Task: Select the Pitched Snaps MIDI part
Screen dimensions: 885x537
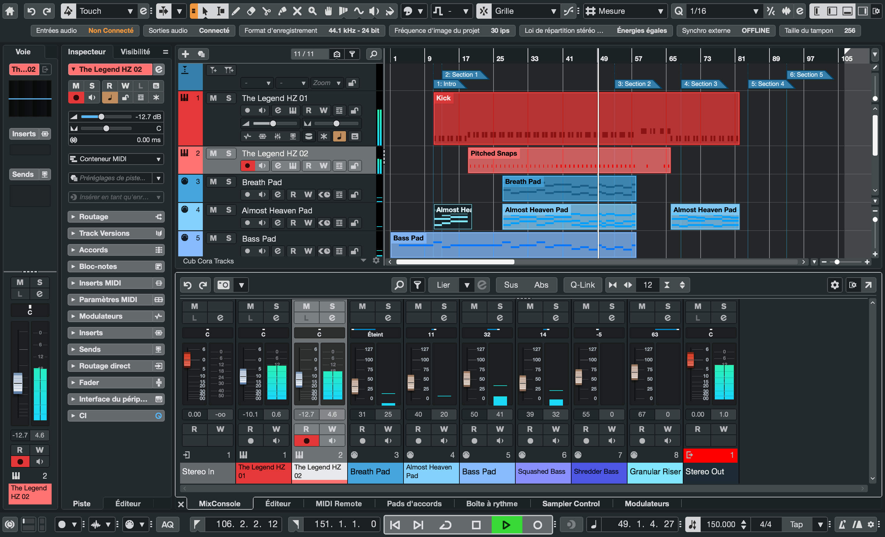Action: click(569, 160)
